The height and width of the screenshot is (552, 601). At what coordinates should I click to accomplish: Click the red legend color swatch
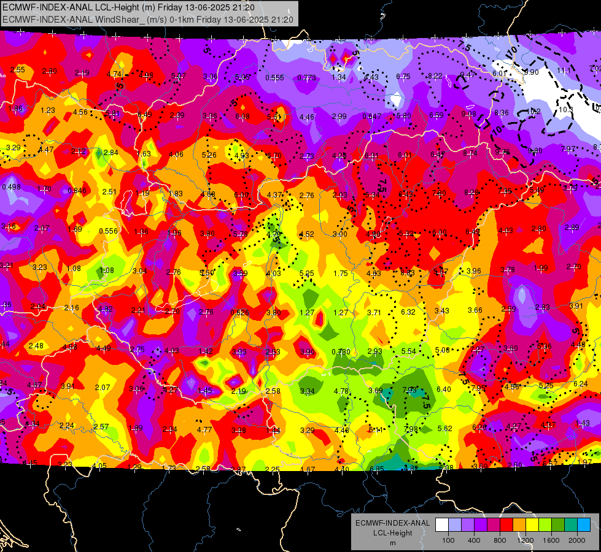(506, 525)
